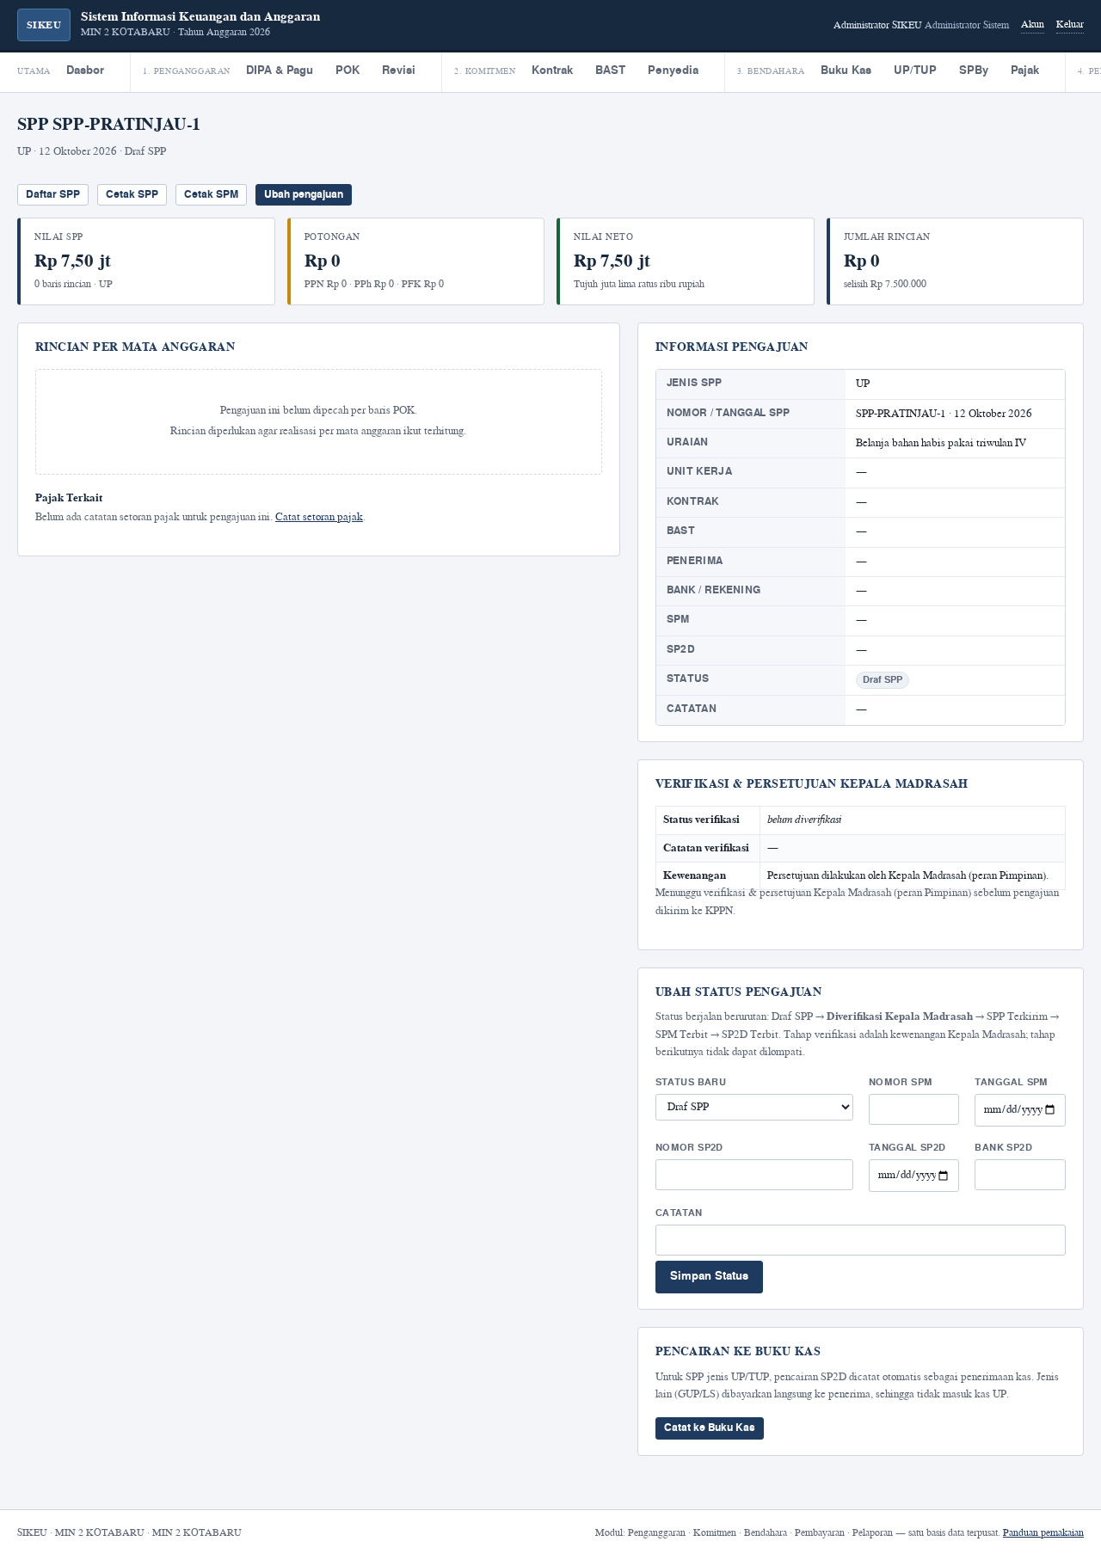Open the Panduan pemakaian footer link
The image size is (1101, 1566).
tap(1043, 1532)
